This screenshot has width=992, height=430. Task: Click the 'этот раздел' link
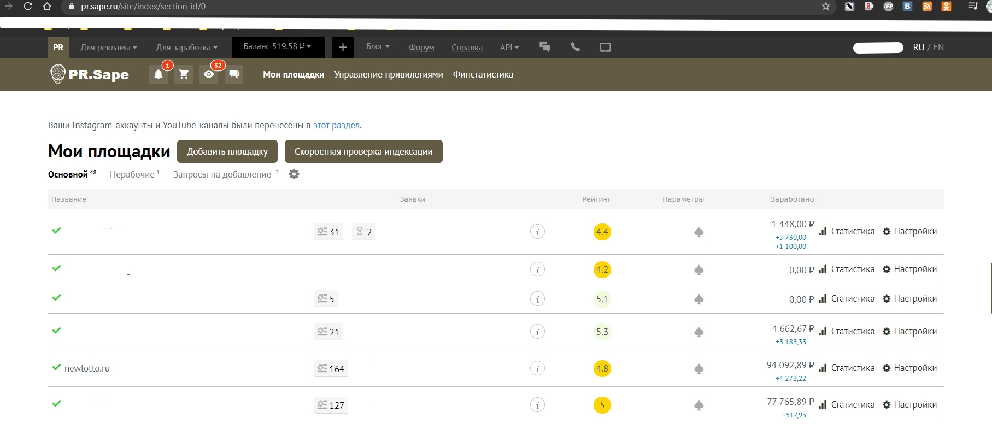click(x=336, y=126)
